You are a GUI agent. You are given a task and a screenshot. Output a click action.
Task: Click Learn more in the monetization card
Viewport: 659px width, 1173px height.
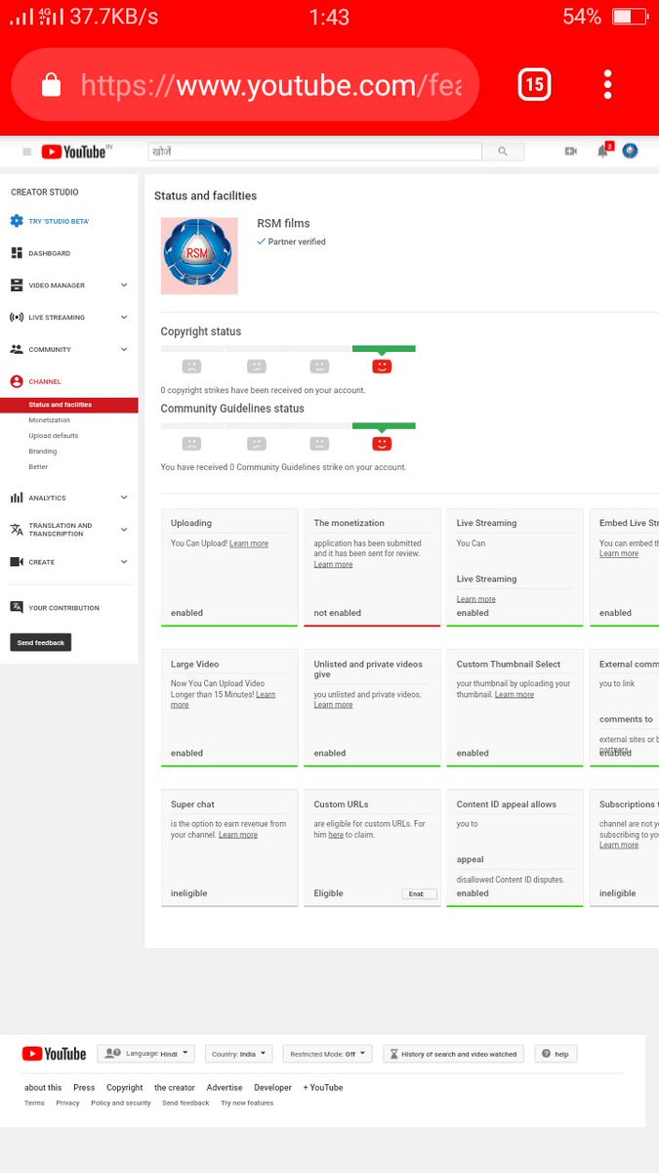tap(333, 564)
